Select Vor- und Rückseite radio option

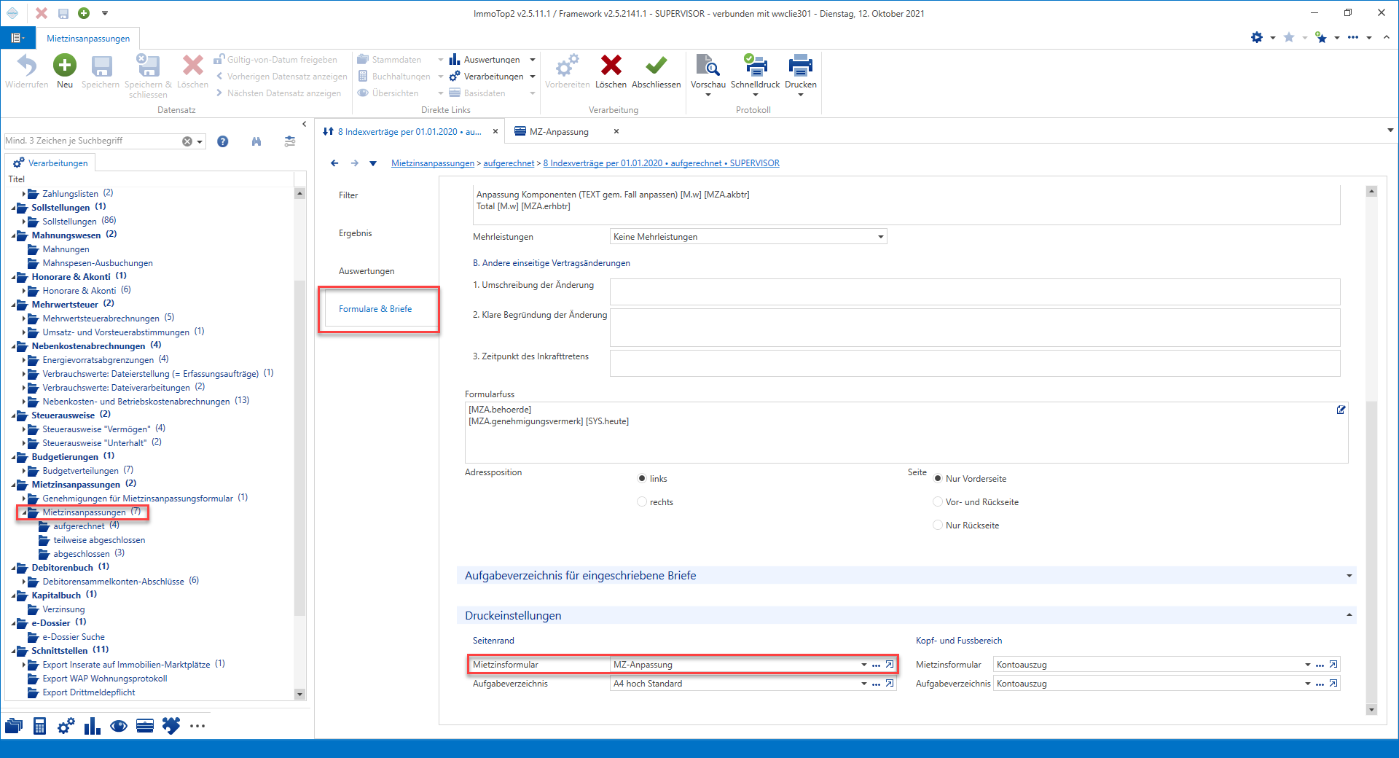[938, 501]
